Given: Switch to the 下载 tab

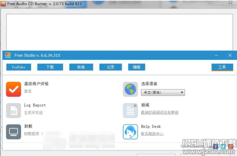Looking at the screenshot, I should click(50, 67).
